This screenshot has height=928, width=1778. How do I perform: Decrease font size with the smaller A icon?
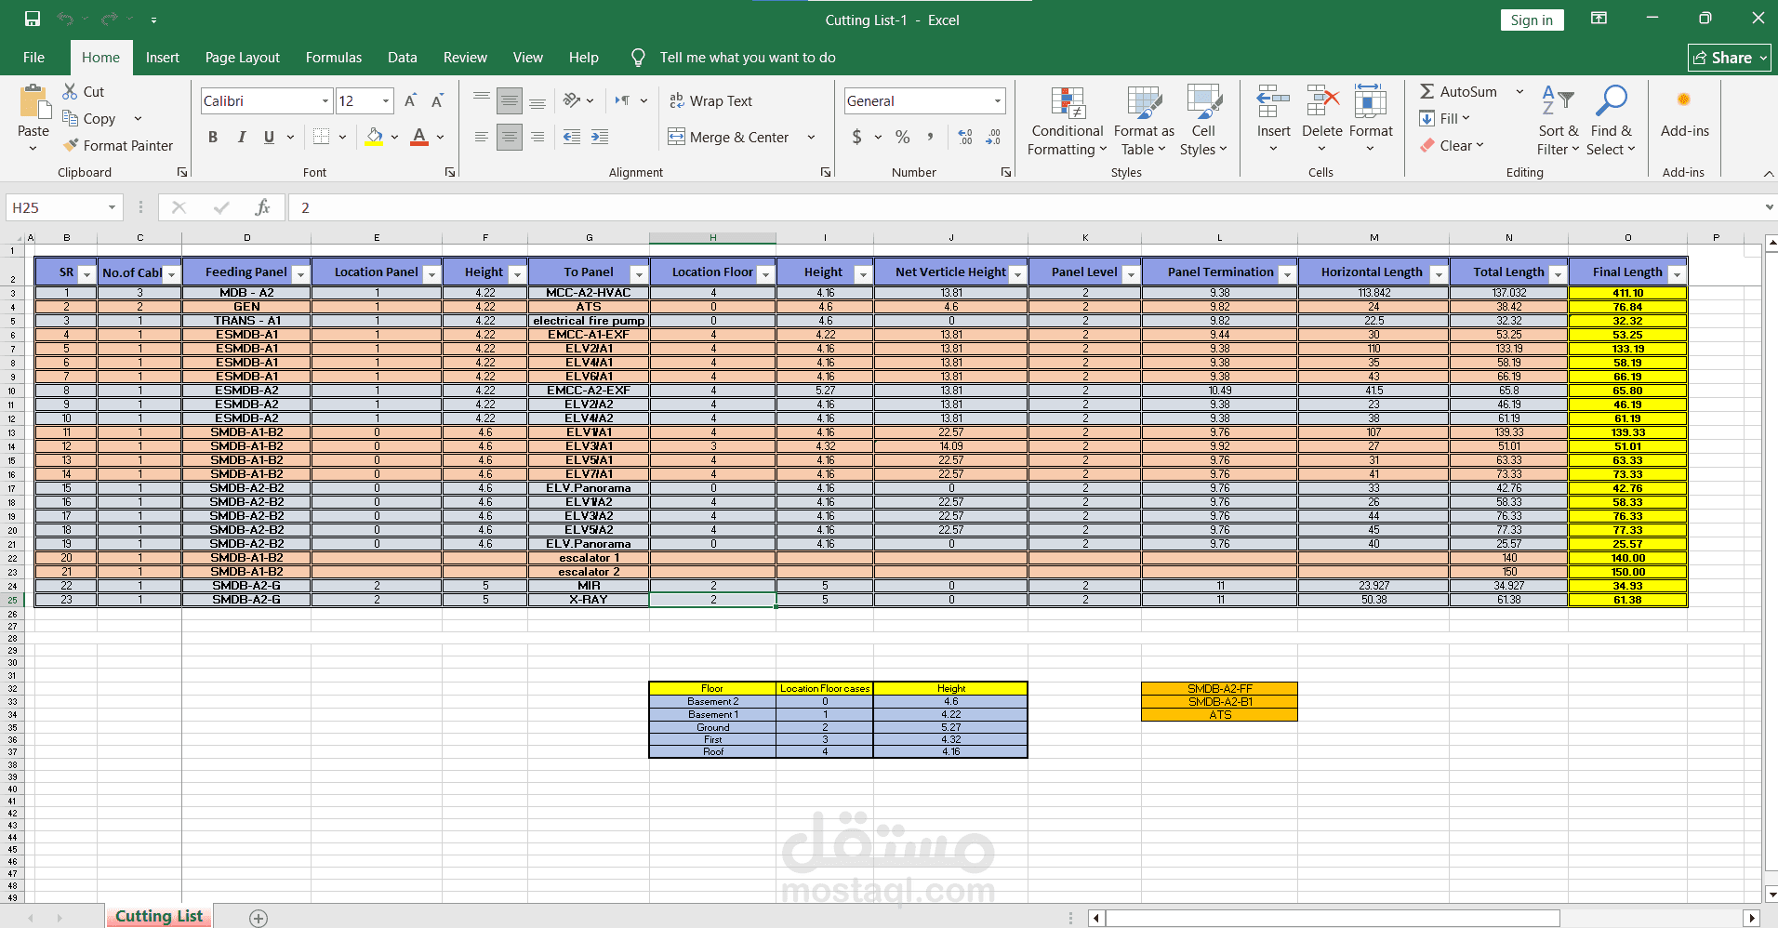point(437,100)
